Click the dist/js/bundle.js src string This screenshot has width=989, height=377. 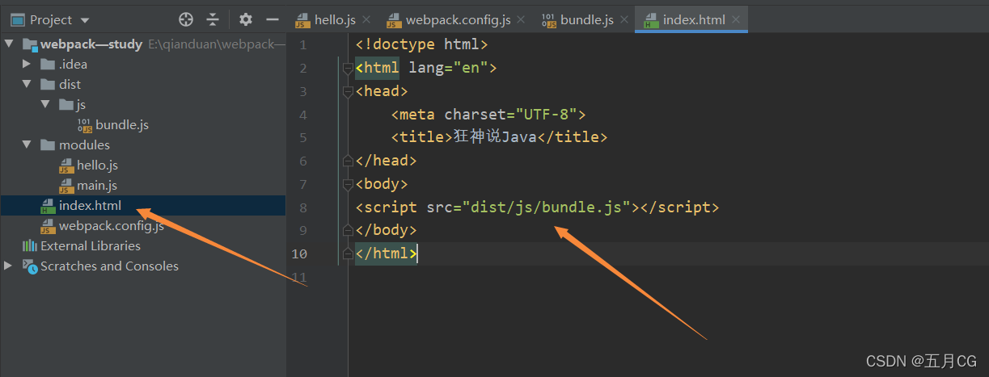pyautogui.click(x=546, y=207)
